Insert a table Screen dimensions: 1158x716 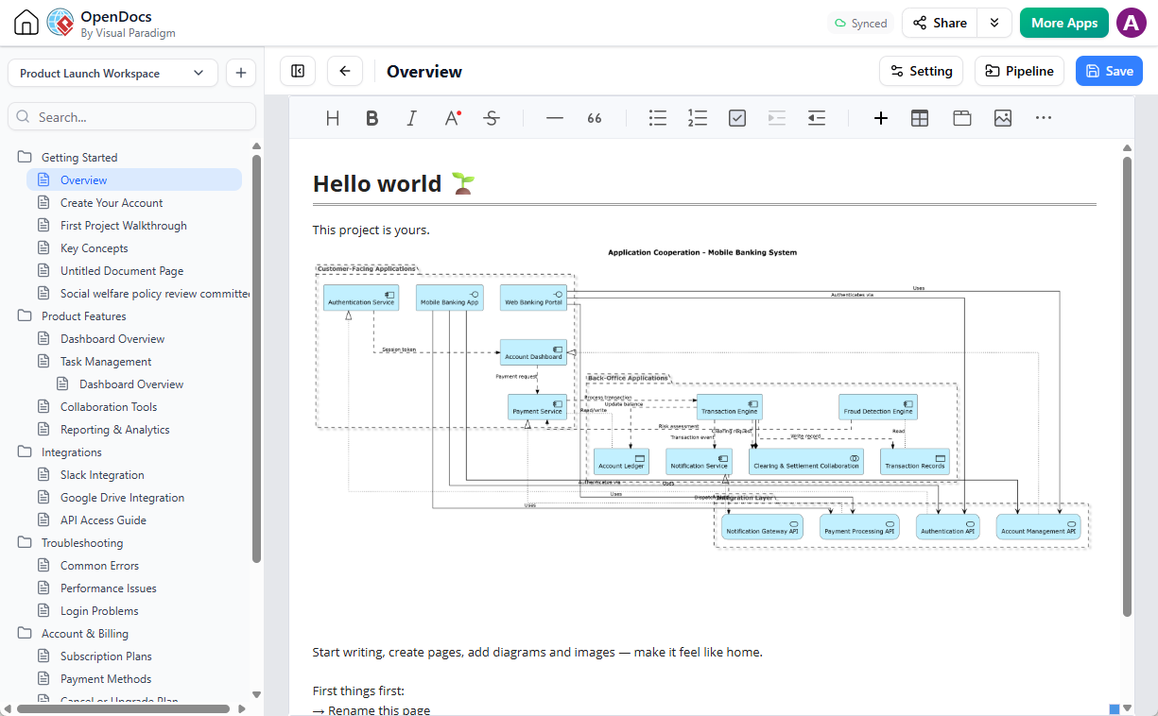(x=920, y=118)
